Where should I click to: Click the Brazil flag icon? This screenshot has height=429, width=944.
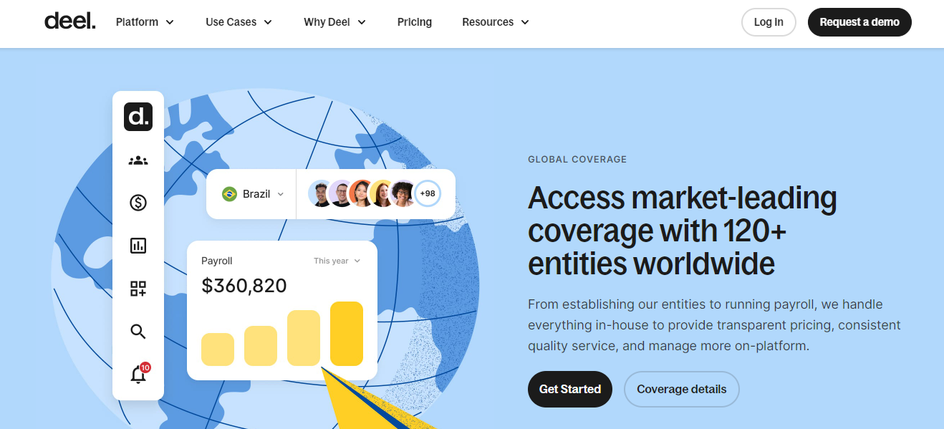(229, 194)
